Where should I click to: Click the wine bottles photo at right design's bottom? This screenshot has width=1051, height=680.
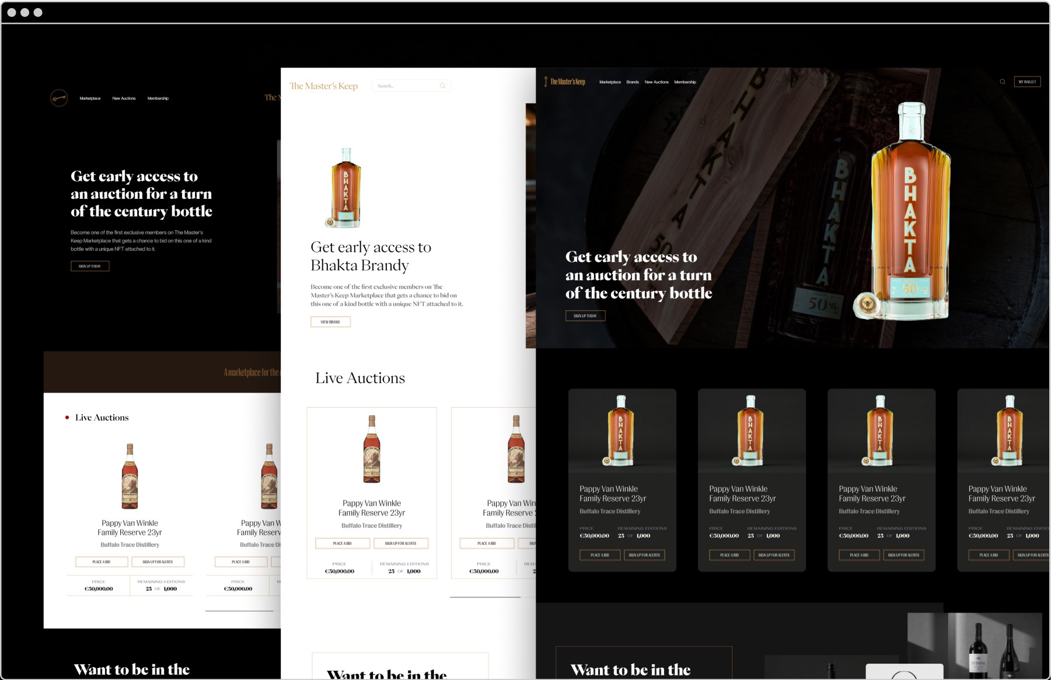tap(975, 646)
